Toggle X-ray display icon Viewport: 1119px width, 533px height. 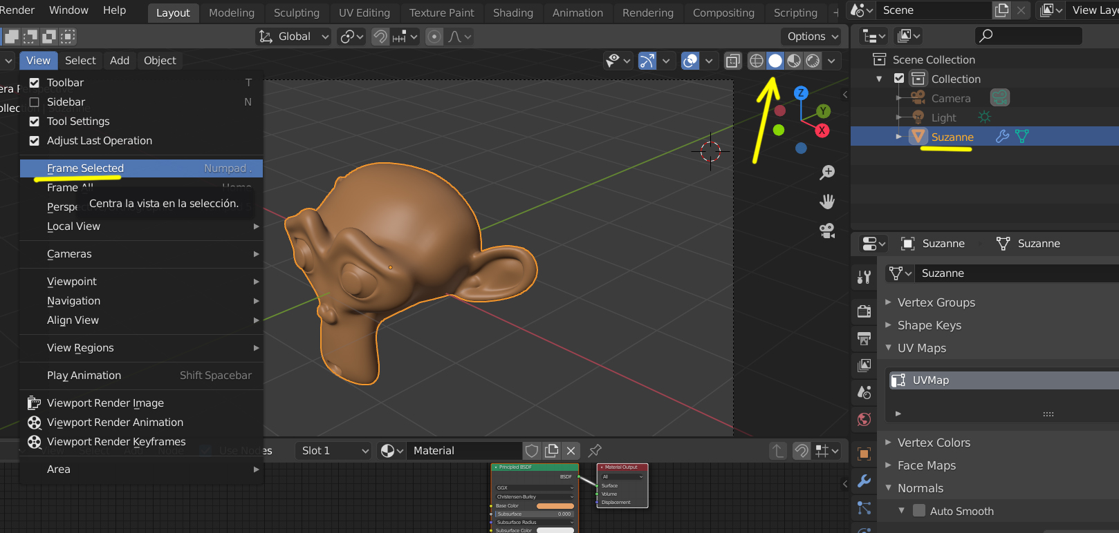732,61
